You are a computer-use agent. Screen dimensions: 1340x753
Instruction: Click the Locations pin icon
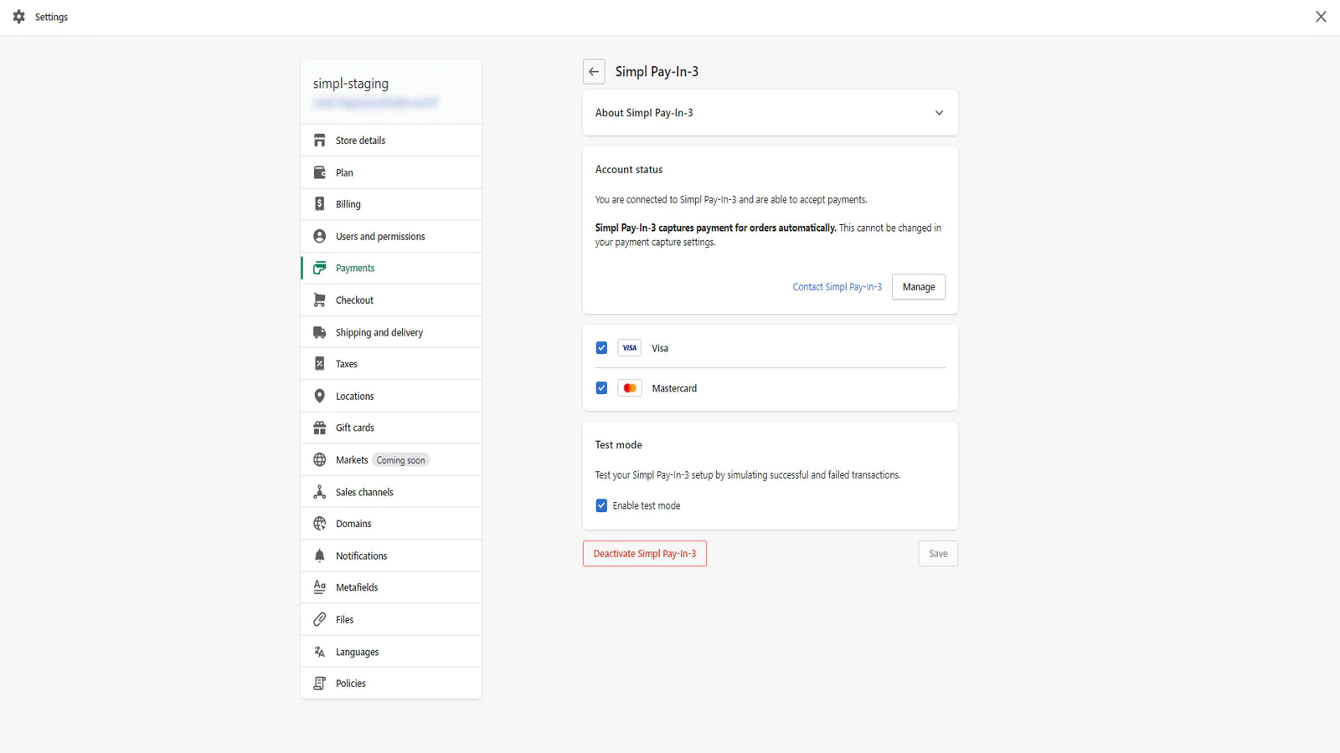point(319,396)
